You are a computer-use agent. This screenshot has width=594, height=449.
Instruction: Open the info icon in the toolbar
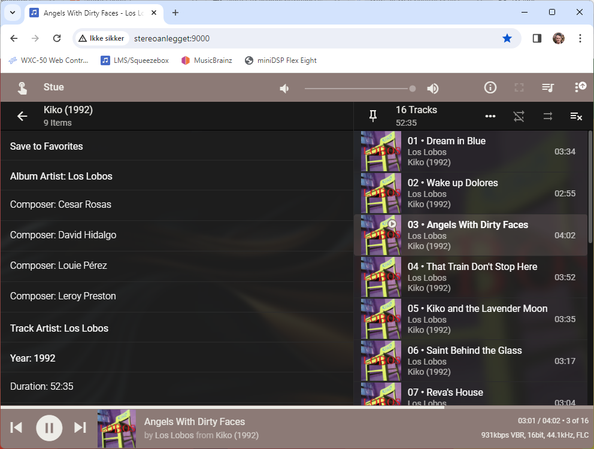pyautogui.click(x=490, y=87)
